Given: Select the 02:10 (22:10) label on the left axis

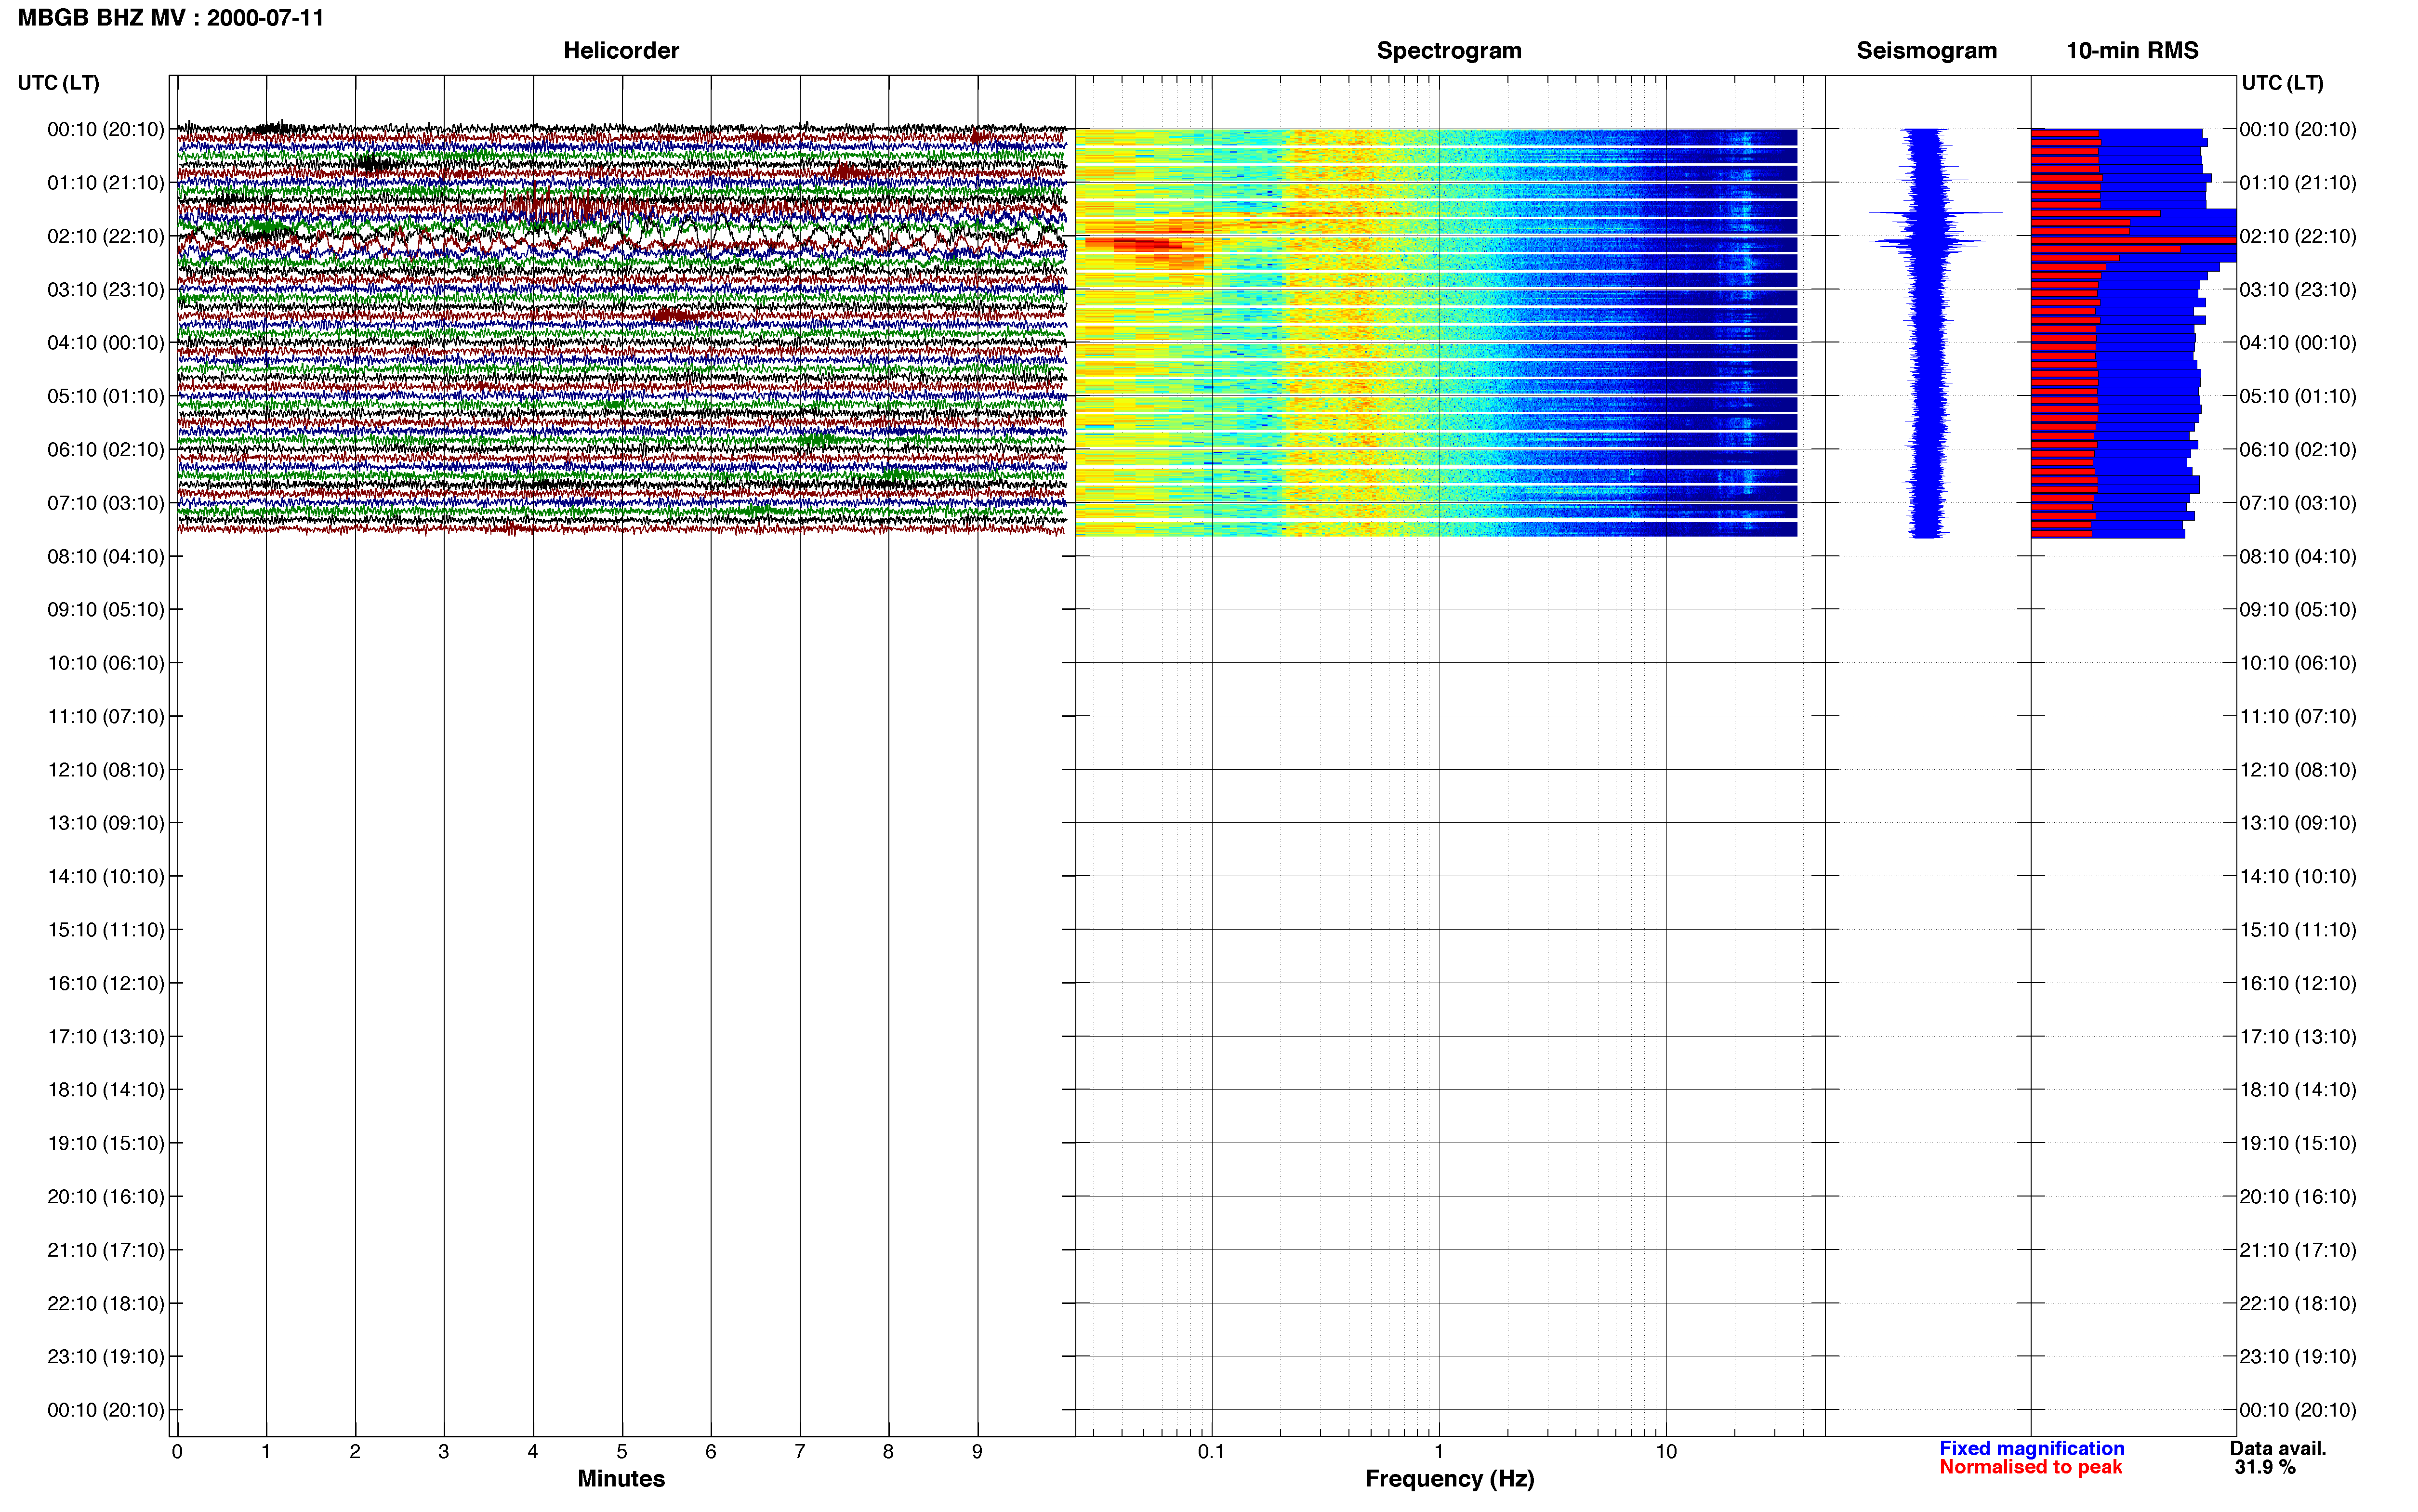Looking at the screenshot, I should tap(106, 236).
